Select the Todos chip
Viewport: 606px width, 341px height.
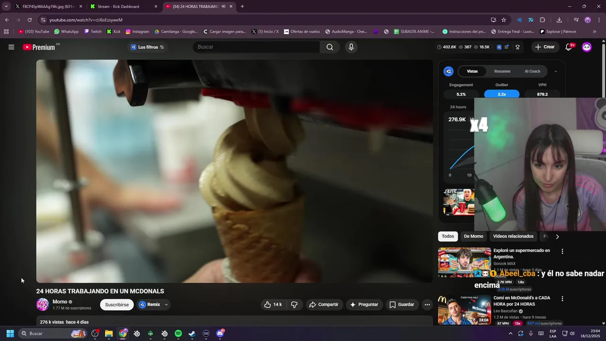point(448,236)
